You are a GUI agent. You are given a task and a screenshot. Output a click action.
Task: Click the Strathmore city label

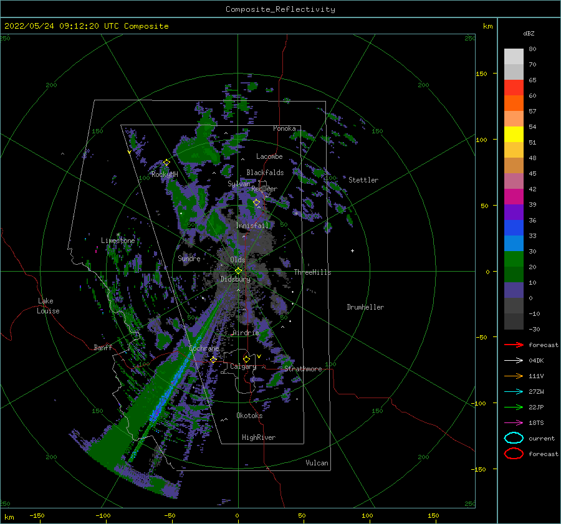[x=303, y=369]
